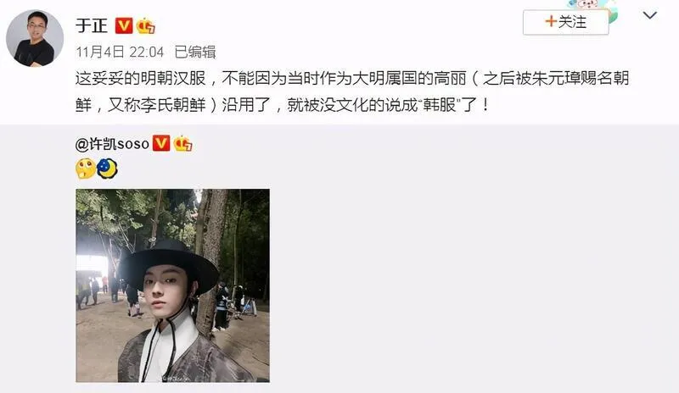
Task: Click the post text about 明朝汉服
Action: click(x=352, y=91)
